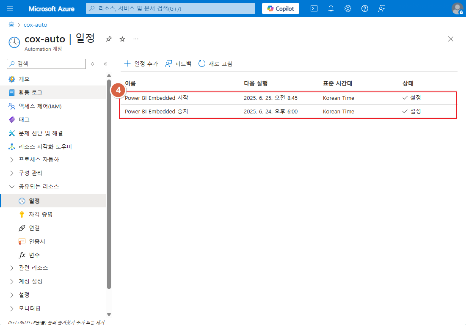Focus the global resource search box
Screen dimensions: 466x325
171,8
